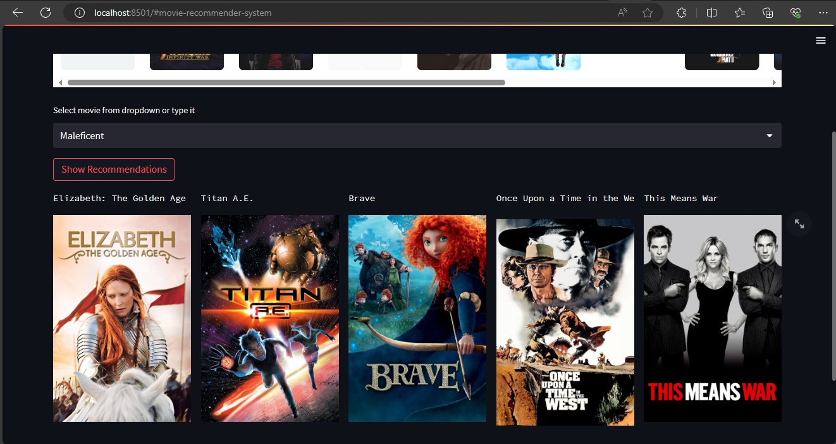Select the This Means War poster

tap(713, 318)
